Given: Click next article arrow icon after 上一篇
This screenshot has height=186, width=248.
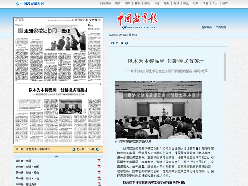Looking at the screenshot, I should [127, 43].
